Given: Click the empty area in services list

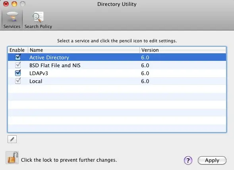Looking at the screenshot, I should [117, 108].
